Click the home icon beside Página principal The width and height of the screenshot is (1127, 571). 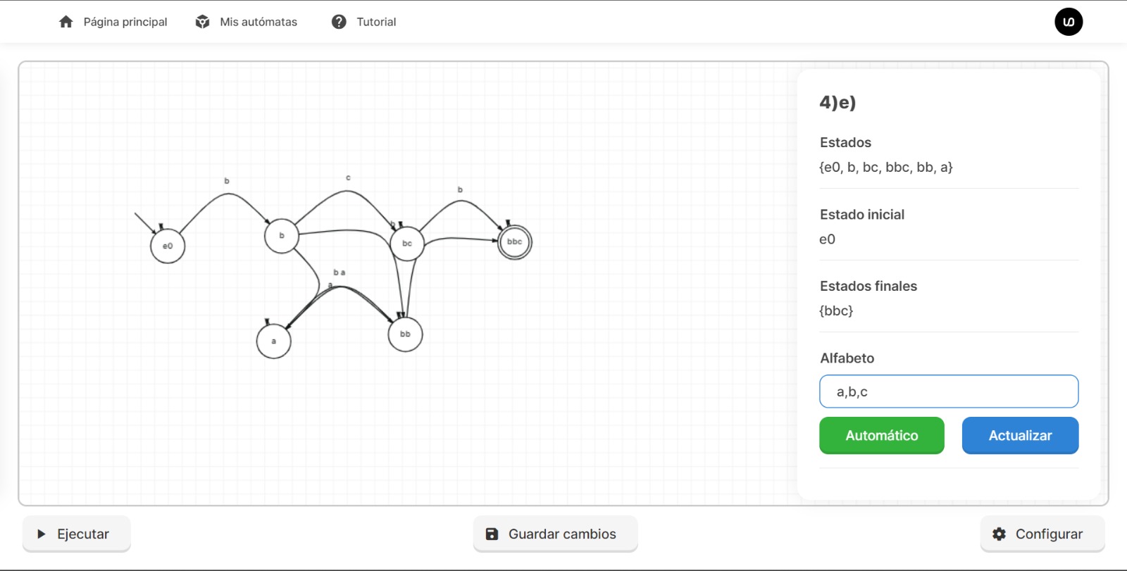coord(66,22)
